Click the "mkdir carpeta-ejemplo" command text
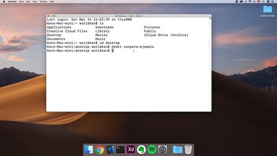Image resolution: width=277 pixels, height=156 pixels. tap(133, 47)
